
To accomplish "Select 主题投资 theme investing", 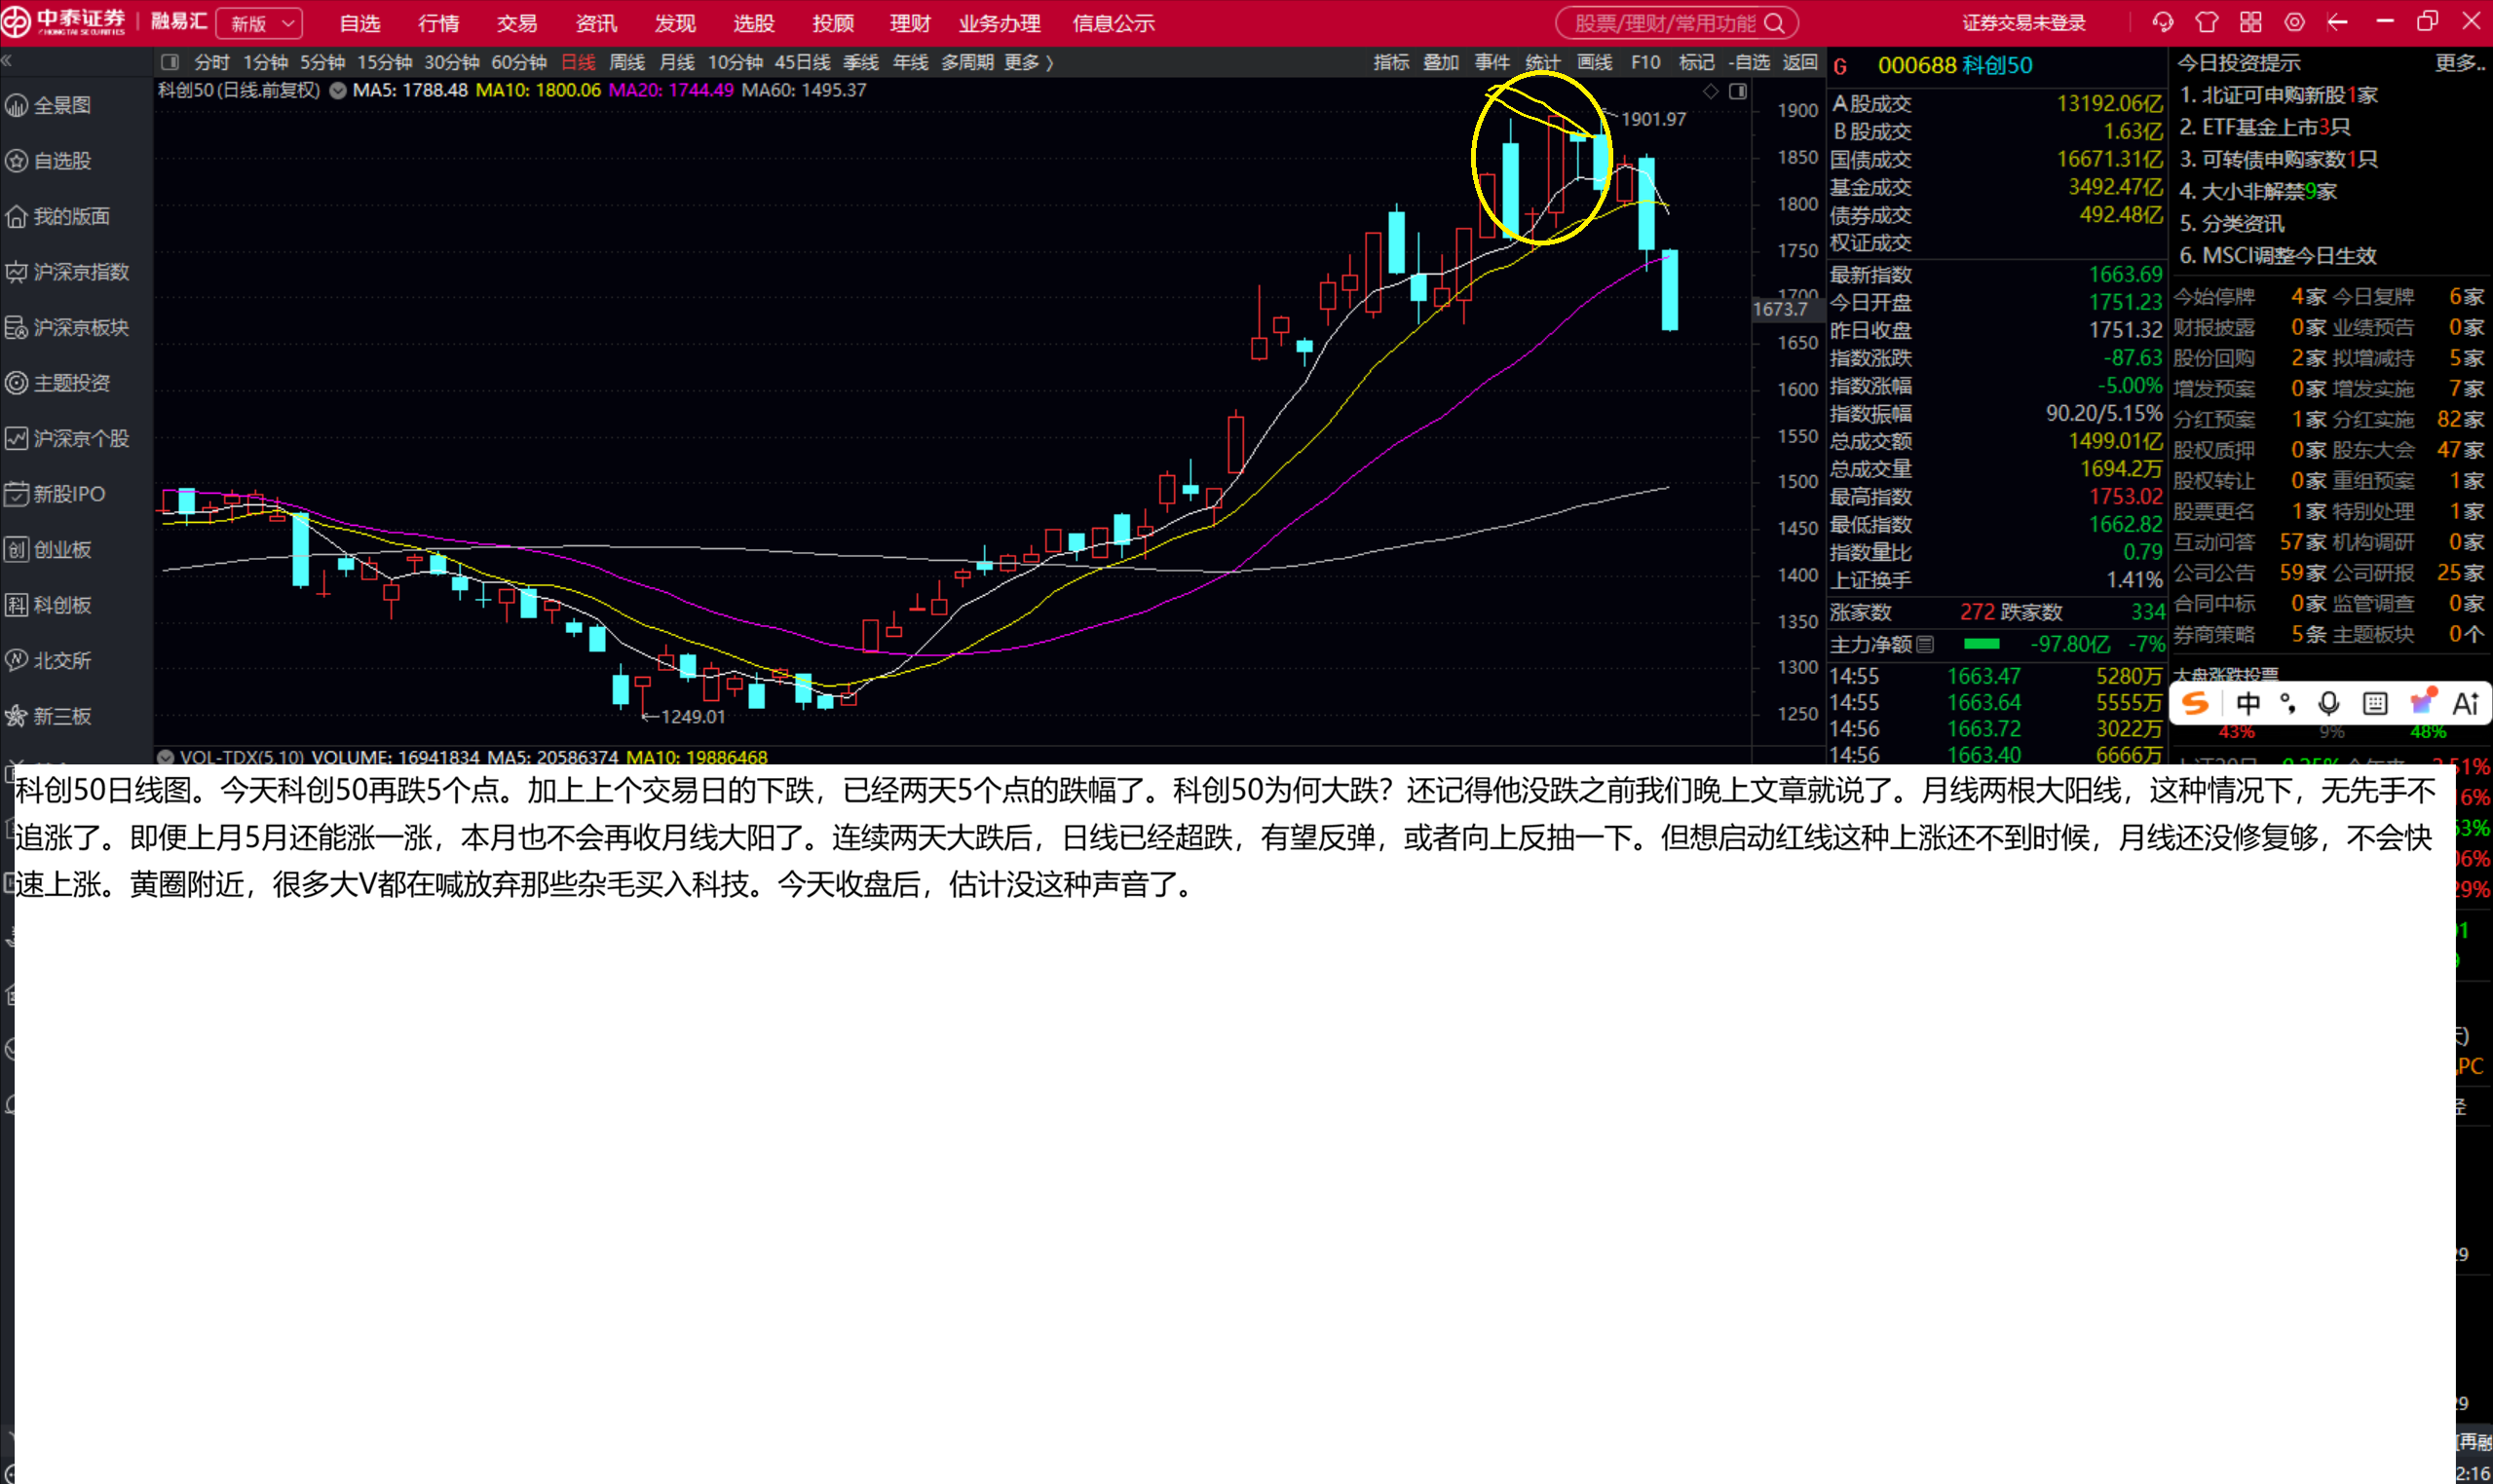I will (58, 383).
